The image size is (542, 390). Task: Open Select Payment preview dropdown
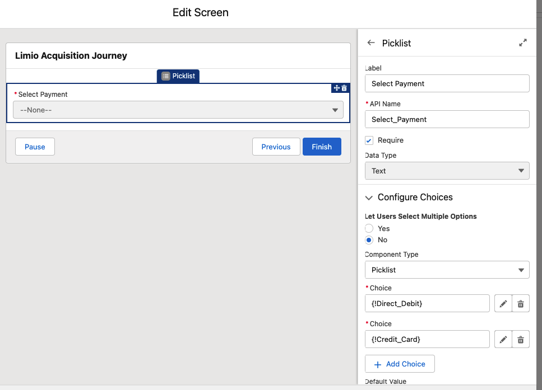(178, 110)
